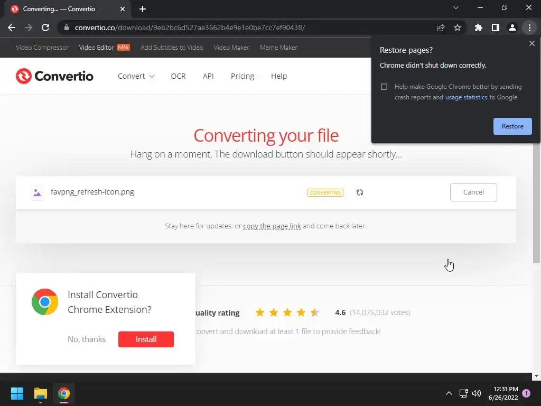Click the Chrome logo in the extension prompt

tap(45, 302)
